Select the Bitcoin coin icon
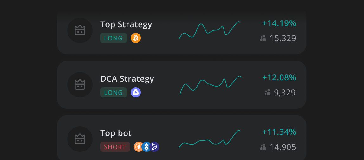The width and height of the screenshot is (364, 160). click(136, 38)
